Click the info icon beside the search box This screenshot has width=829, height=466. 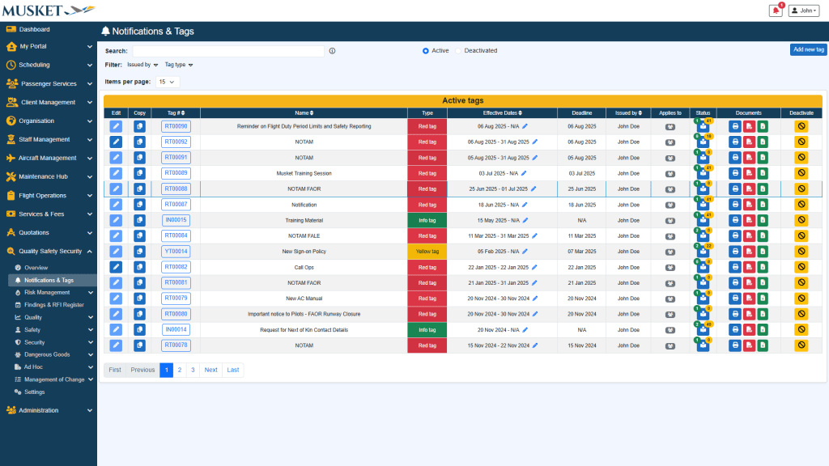coord(332,51)
